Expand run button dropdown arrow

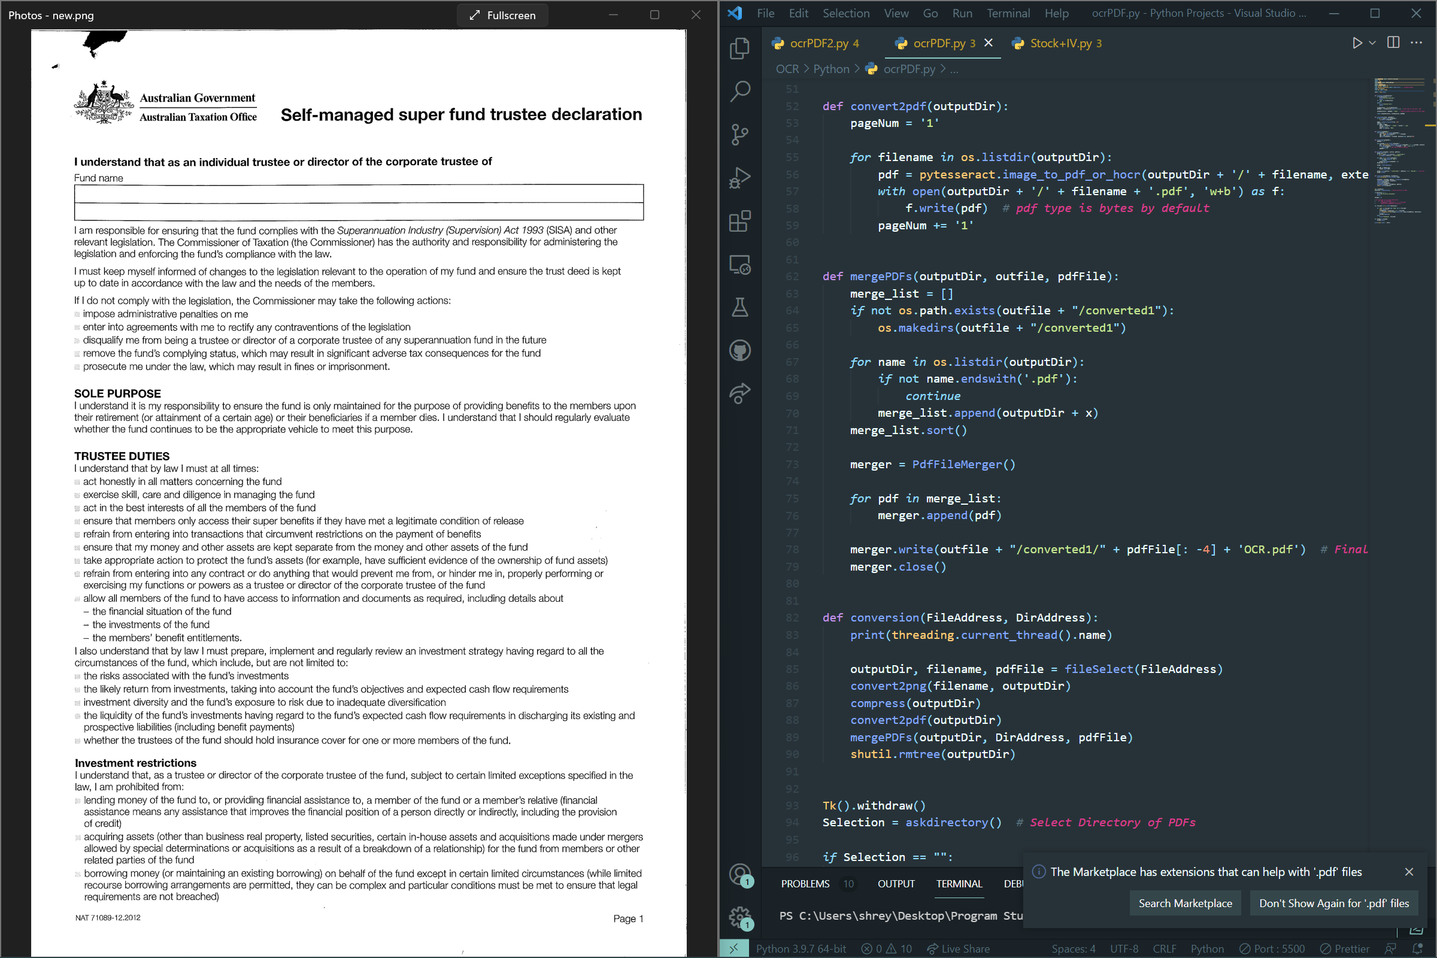[x=1372, y=43]
